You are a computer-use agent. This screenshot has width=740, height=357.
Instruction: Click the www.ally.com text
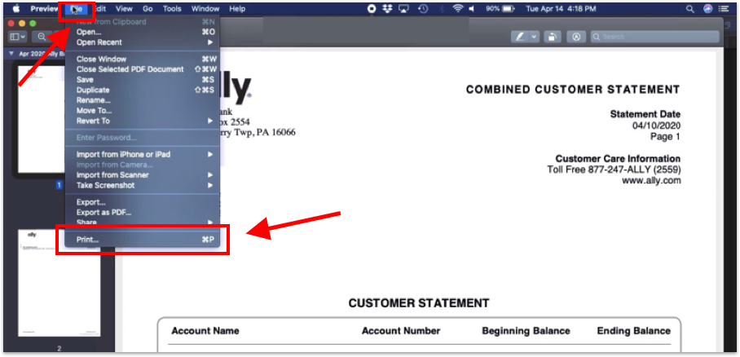click(651, 180)
